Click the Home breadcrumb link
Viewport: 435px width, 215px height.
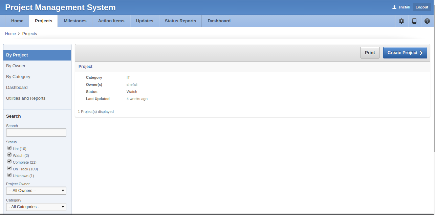10,34
